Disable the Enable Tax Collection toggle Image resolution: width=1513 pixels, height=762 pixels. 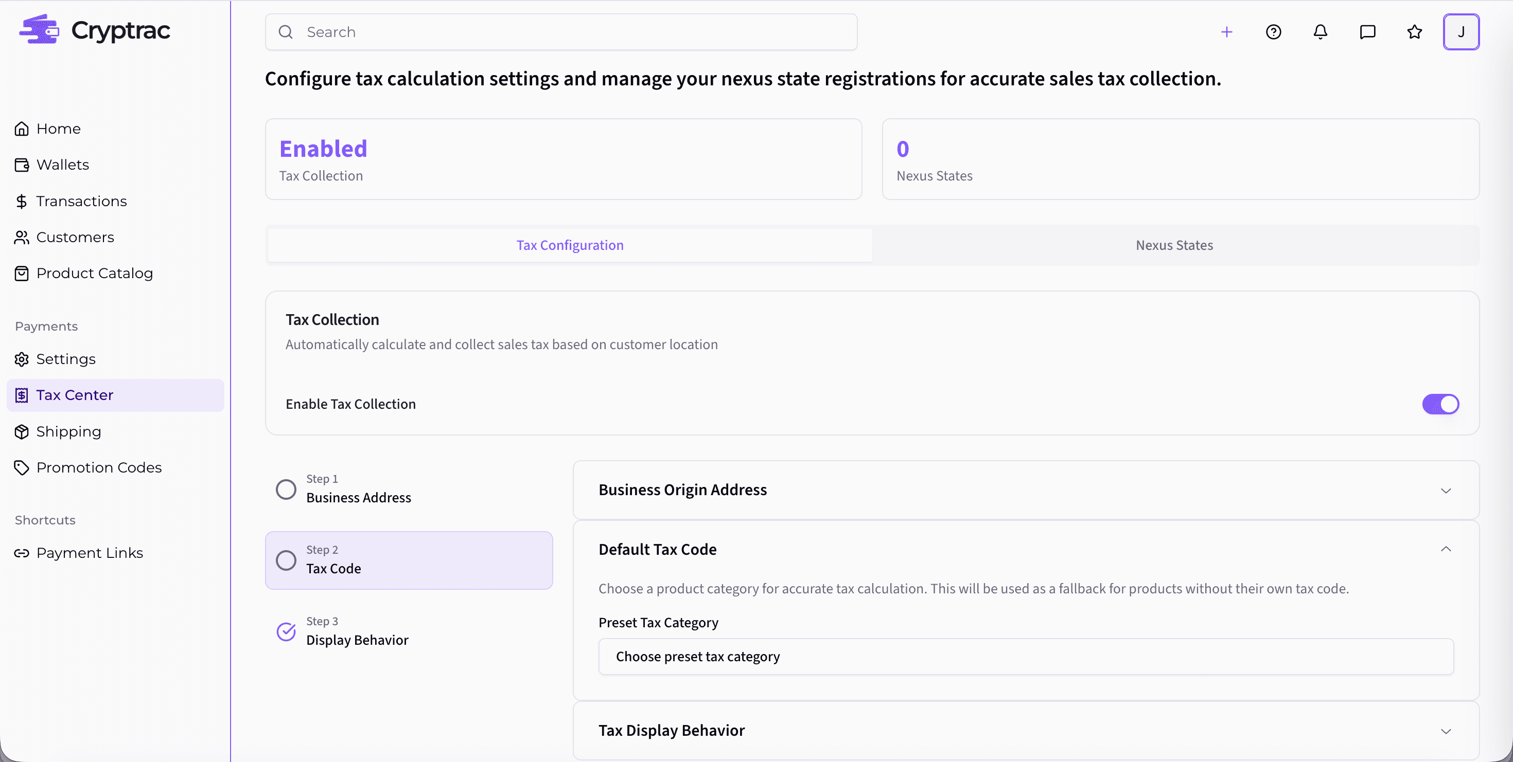coord(1440,404)
